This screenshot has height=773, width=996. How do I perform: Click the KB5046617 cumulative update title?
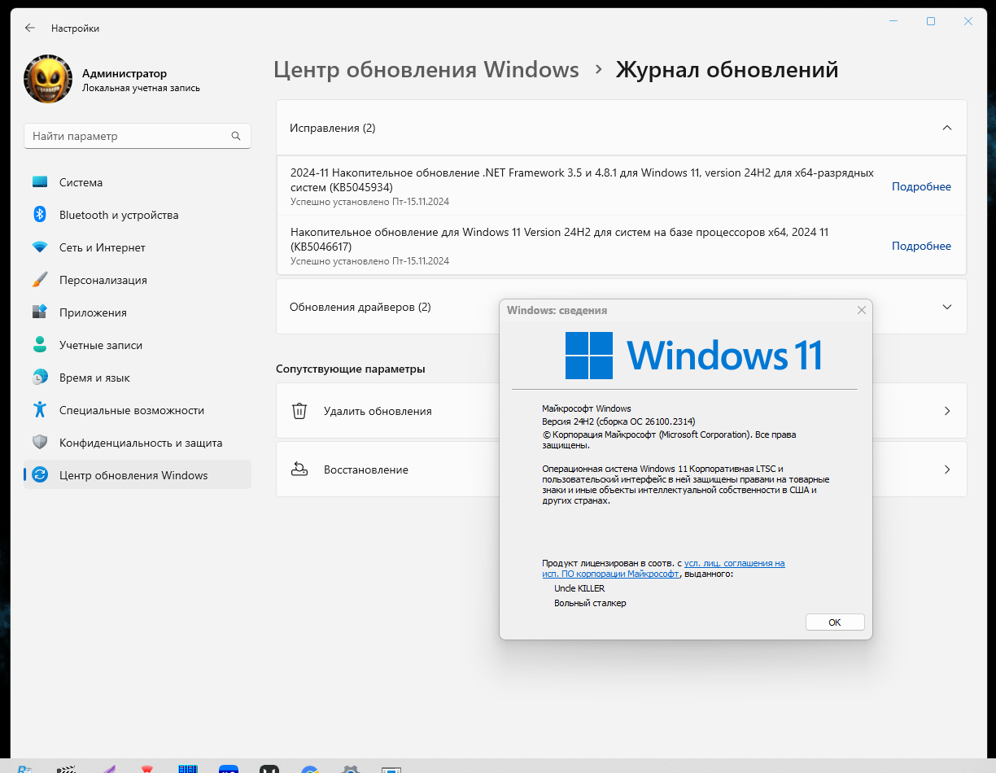[559, 239]
